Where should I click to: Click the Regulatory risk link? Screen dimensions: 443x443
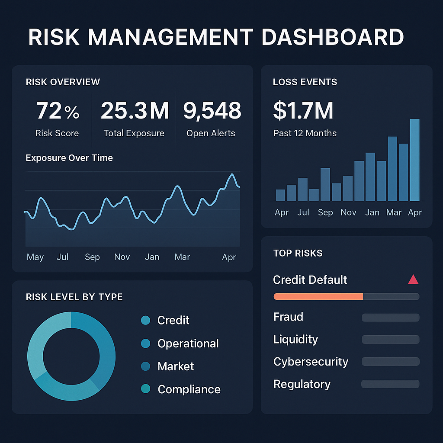click(x=302, y=384)
